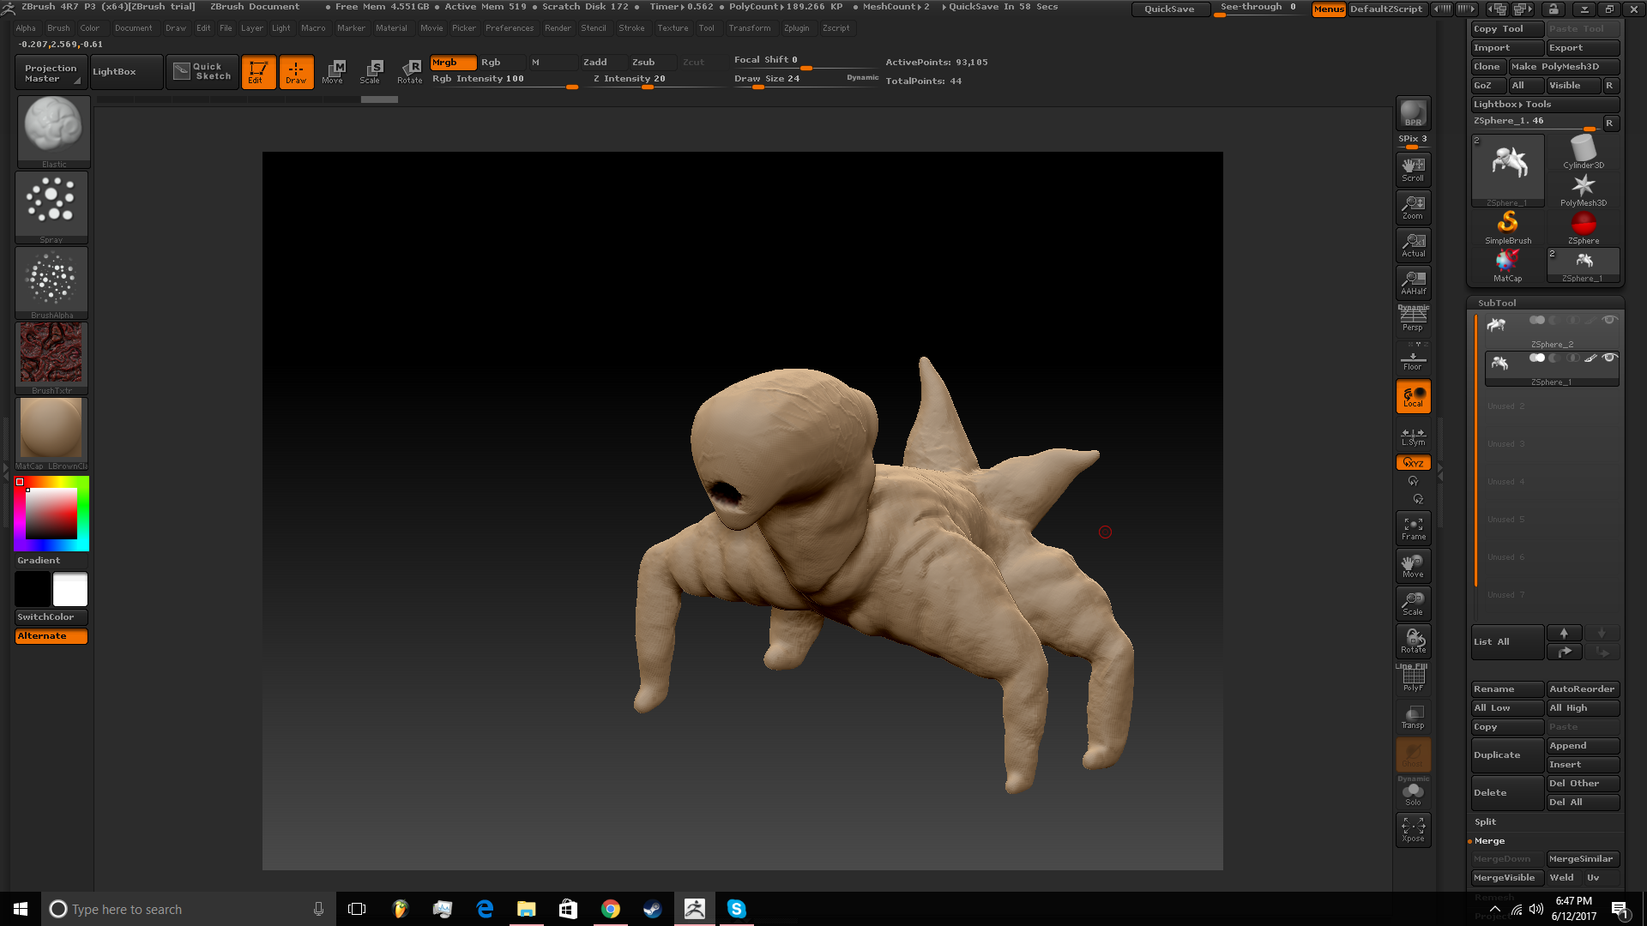Select the Xpose icon

click(x=1413, y=829)
